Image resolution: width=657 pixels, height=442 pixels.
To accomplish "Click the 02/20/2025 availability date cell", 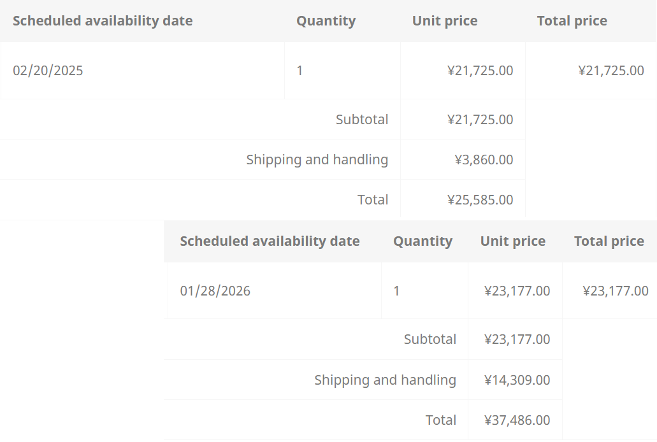I will pos(48,71).
